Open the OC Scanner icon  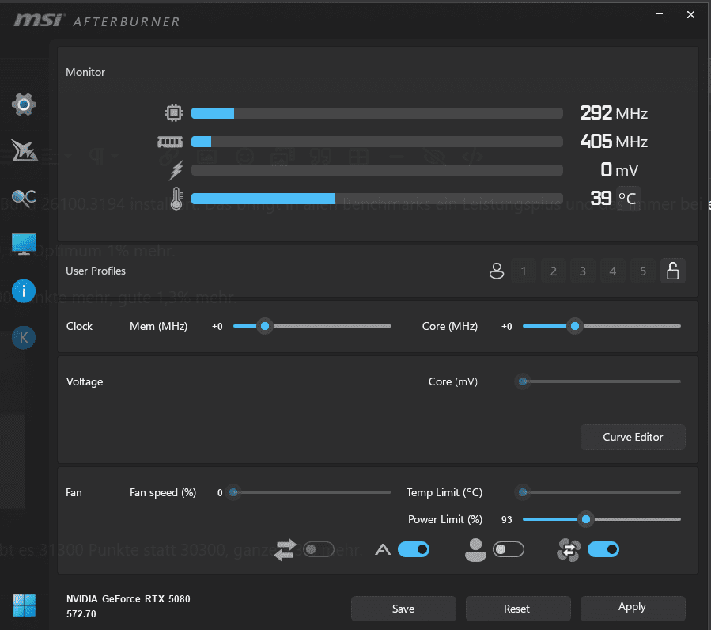click(24, 197)
